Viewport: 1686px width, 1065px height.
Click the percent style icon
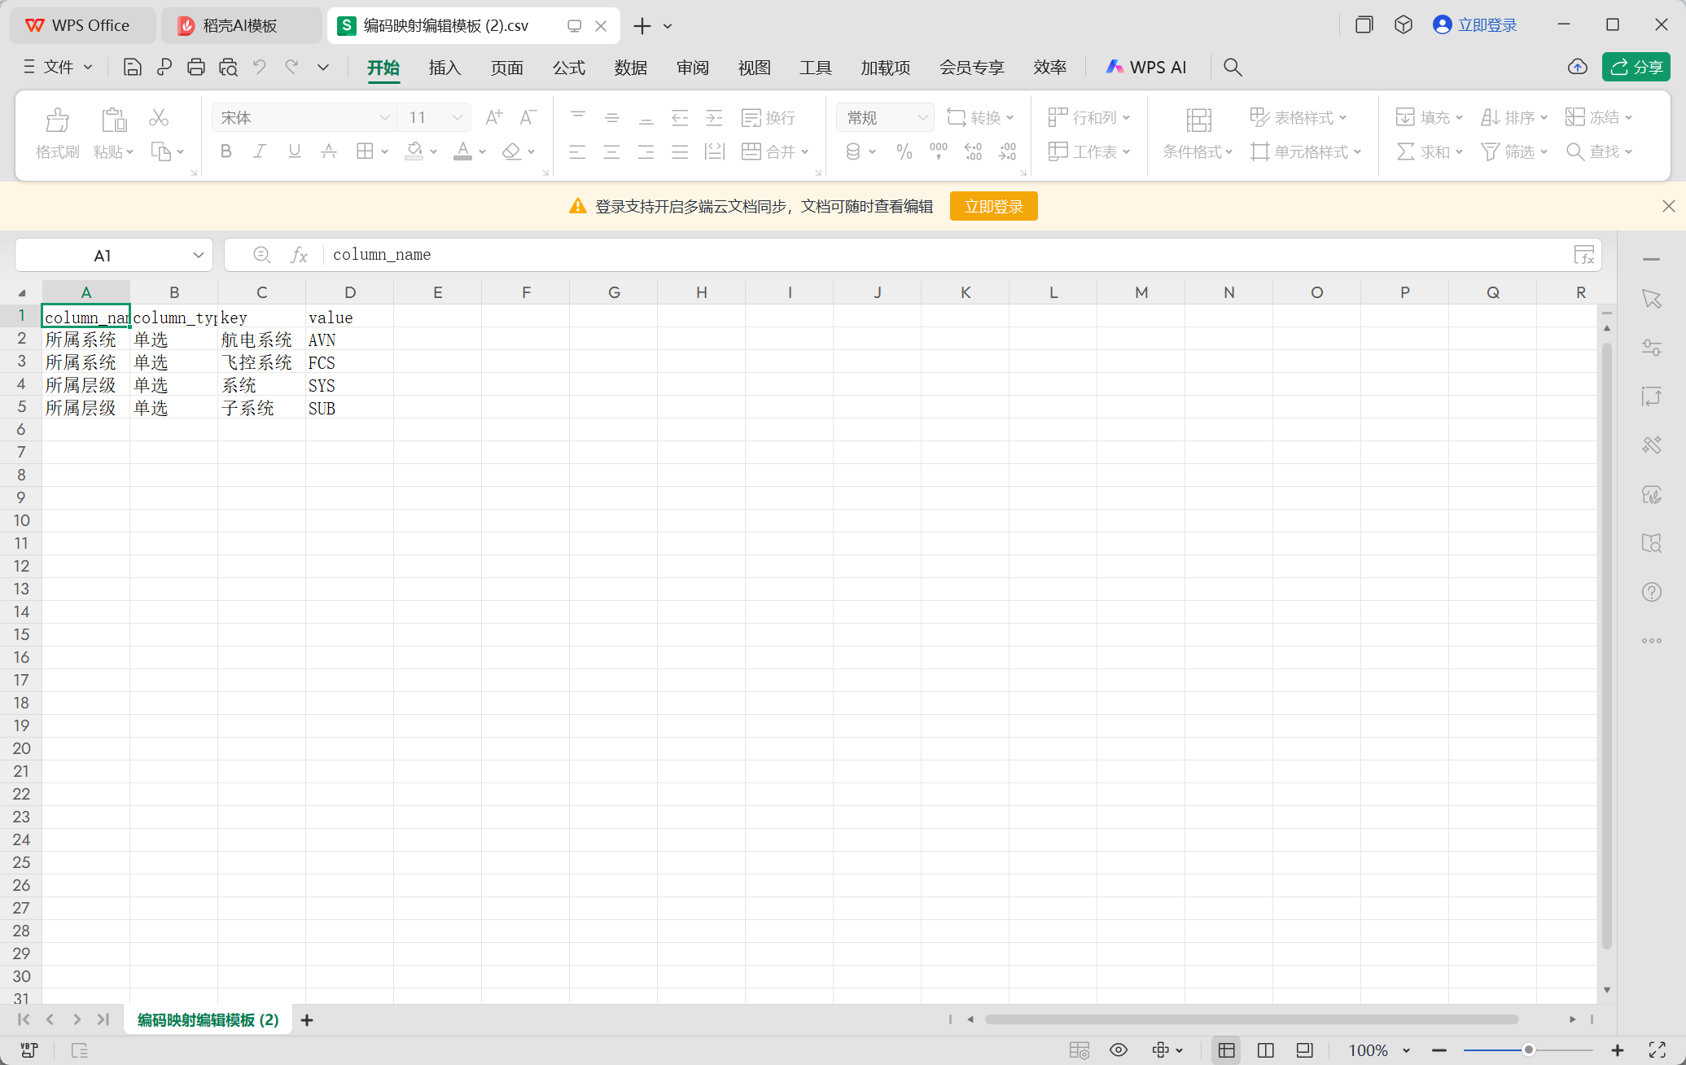click(x=904, y=151)
